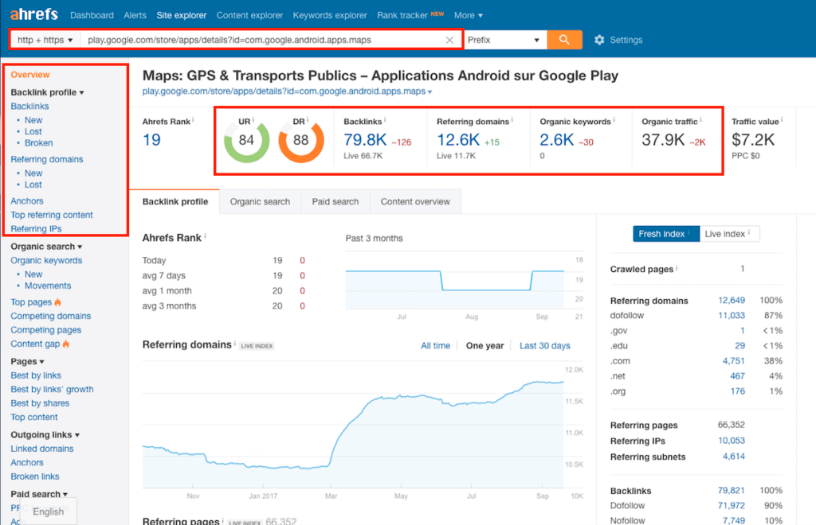
Task: Click the orange search magnifier button
Action: point(564,40)
